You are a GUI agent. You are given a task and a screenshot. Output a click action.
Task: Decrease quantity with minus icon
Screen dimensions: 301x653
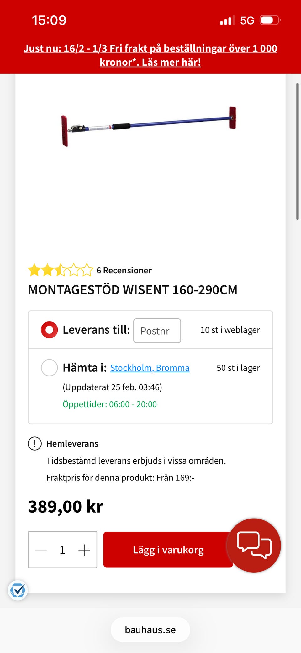tap(41, 550)
